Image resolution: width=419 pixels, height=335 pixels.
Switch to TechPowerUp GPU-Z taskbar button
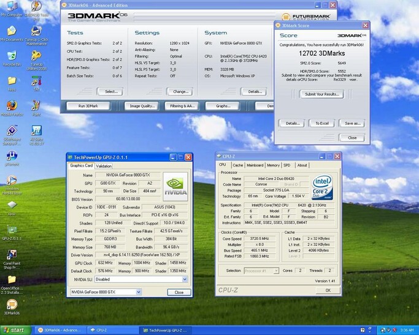(166, 330)
